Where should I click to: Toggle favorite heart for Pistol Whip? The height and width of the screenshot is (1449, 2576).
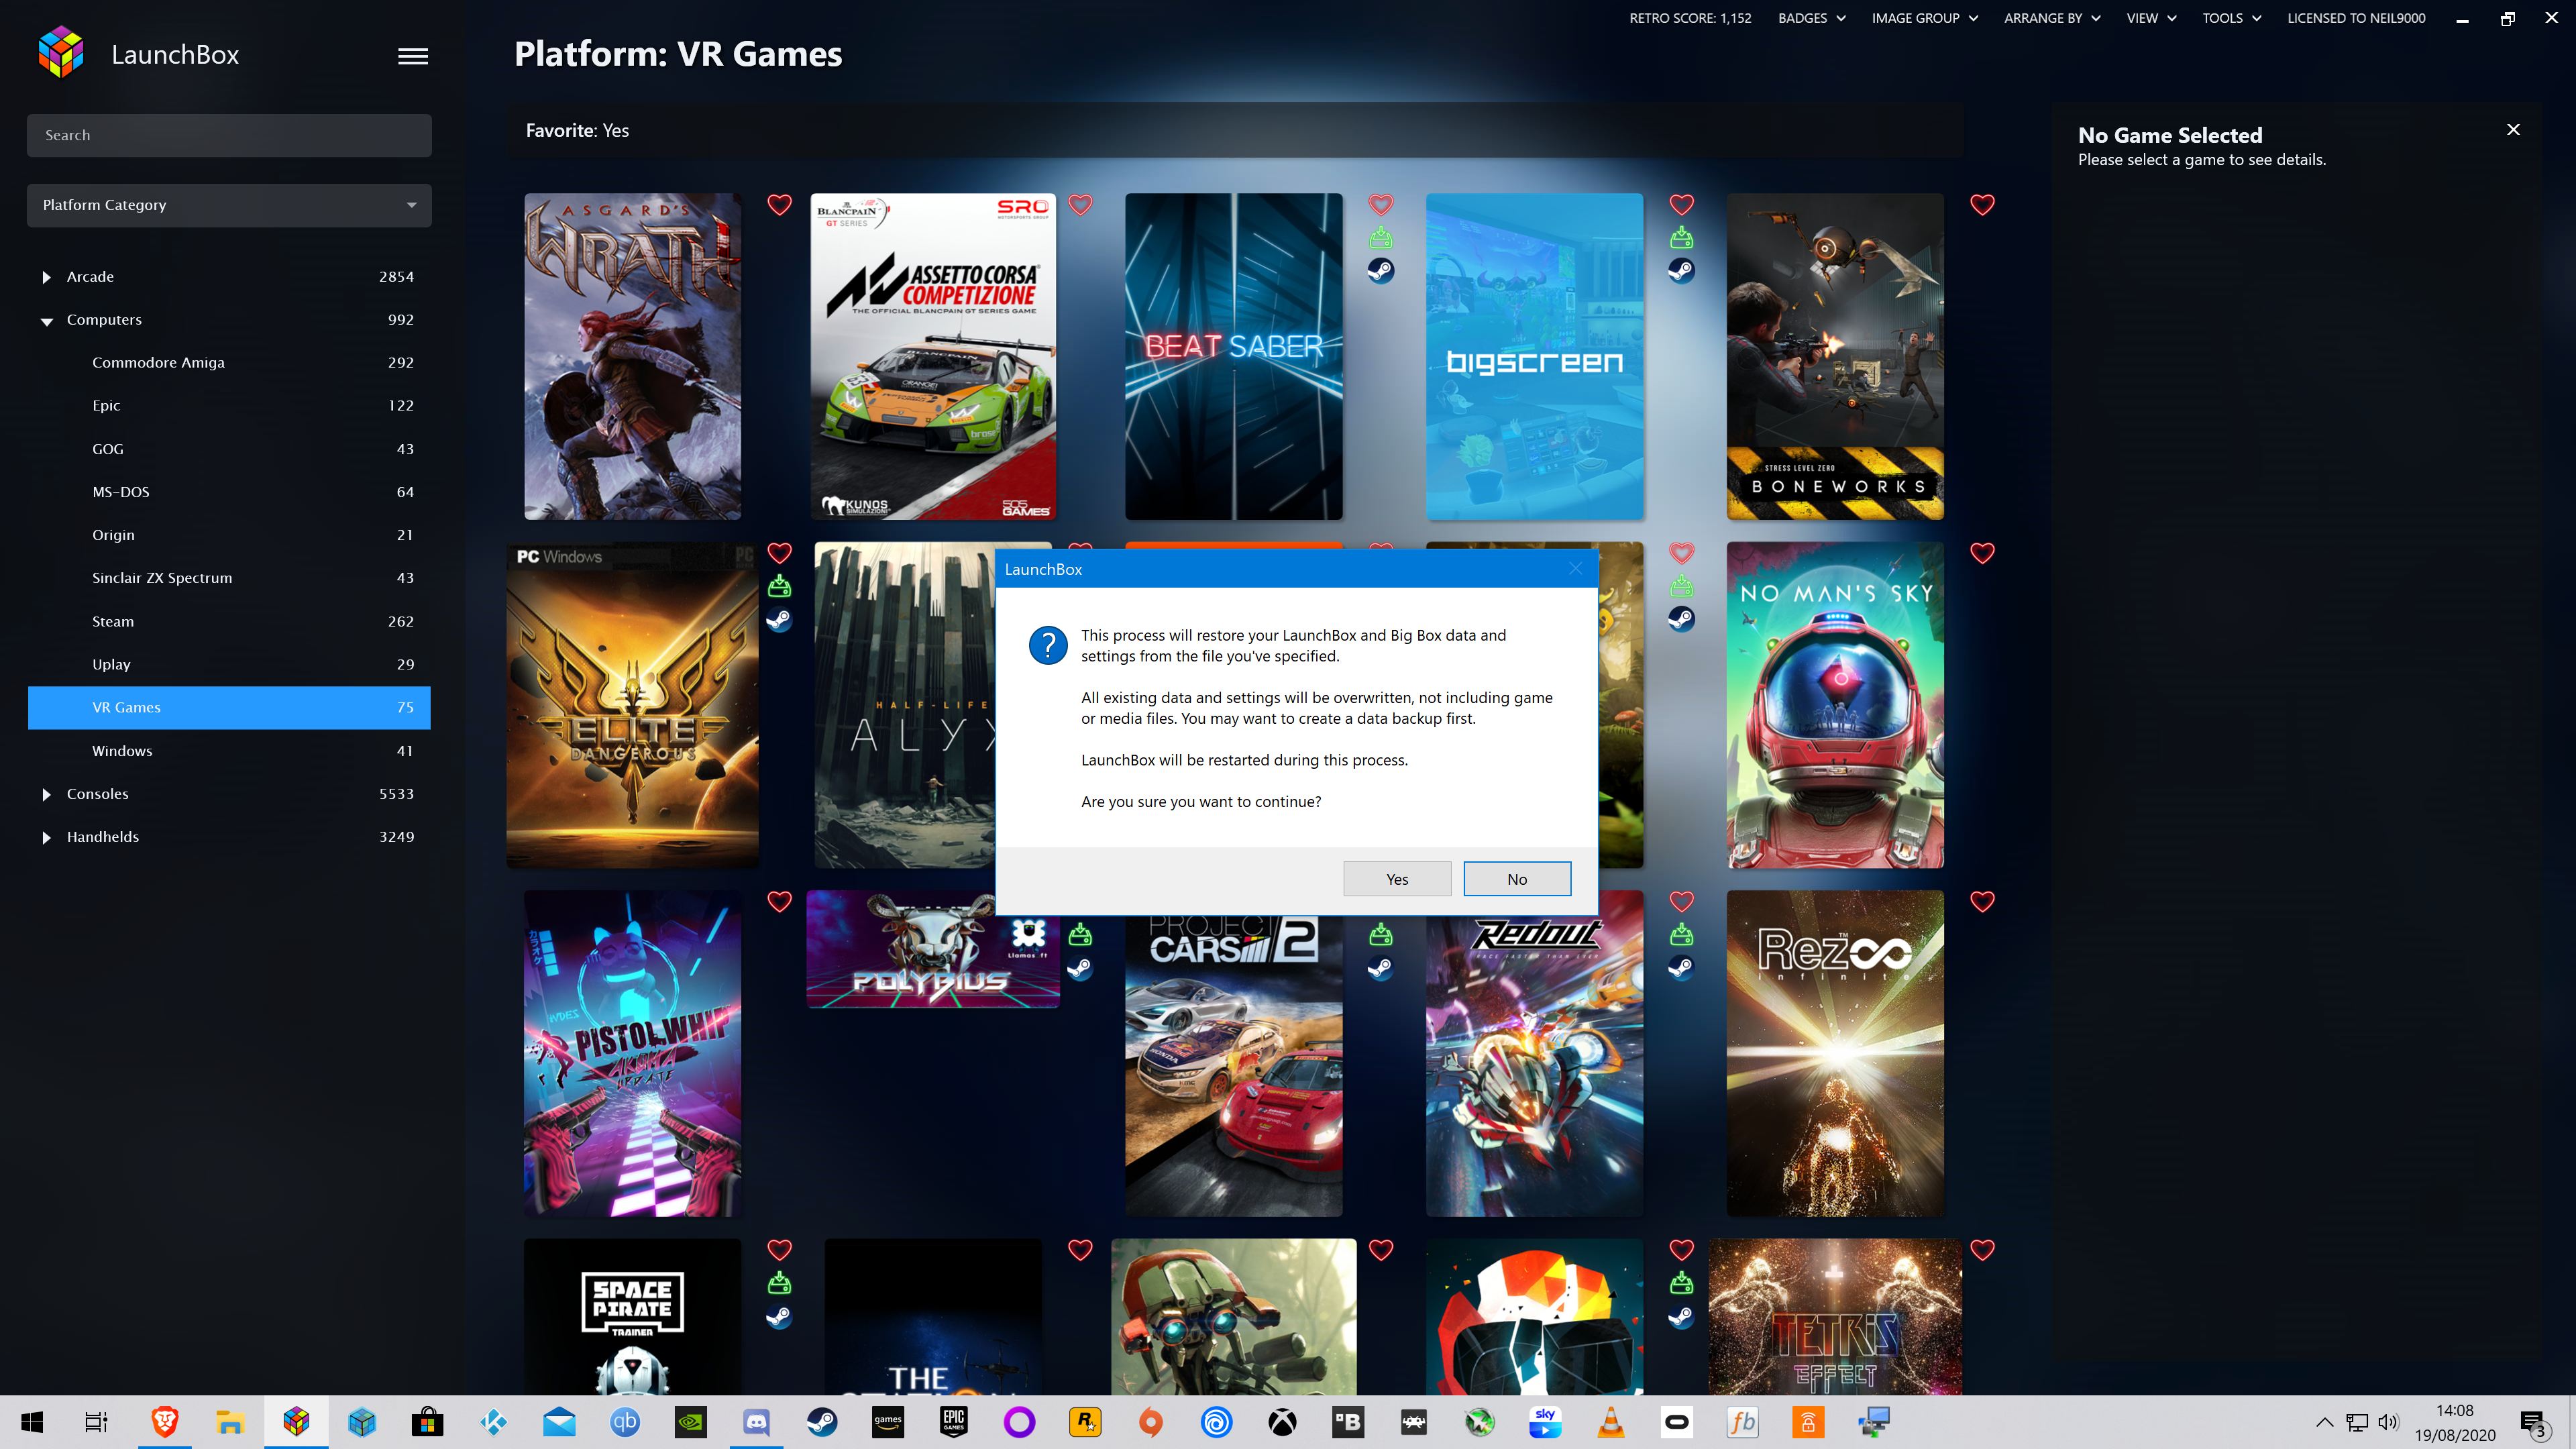779,902
